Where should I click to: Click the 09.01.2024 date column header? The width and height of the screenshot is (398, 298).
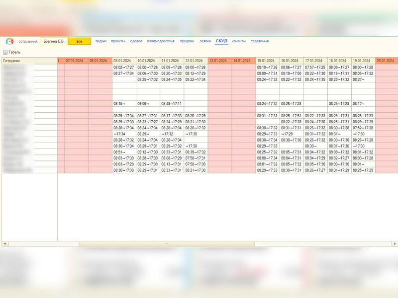(x=124, y=61)
